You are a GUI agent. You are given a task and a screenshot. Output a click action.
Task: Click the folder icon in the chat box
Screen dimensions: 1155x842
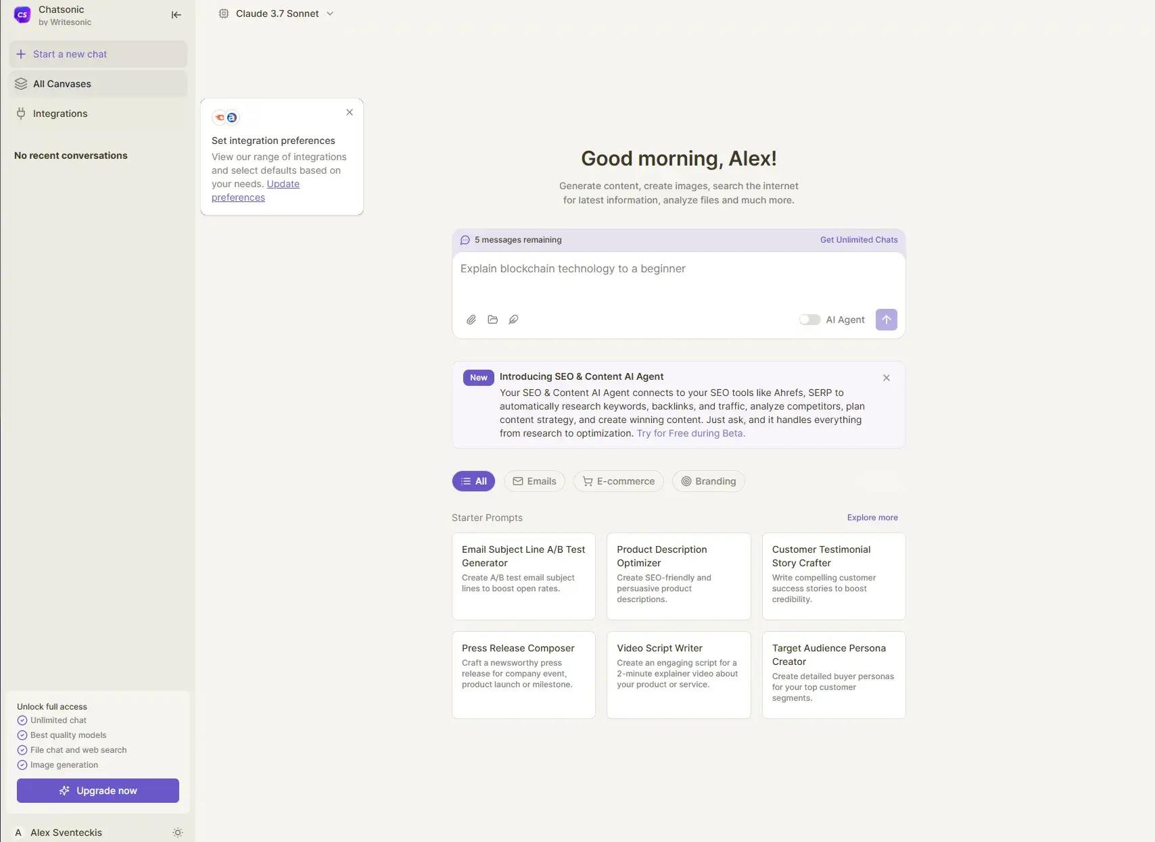[x=492, y=320]
